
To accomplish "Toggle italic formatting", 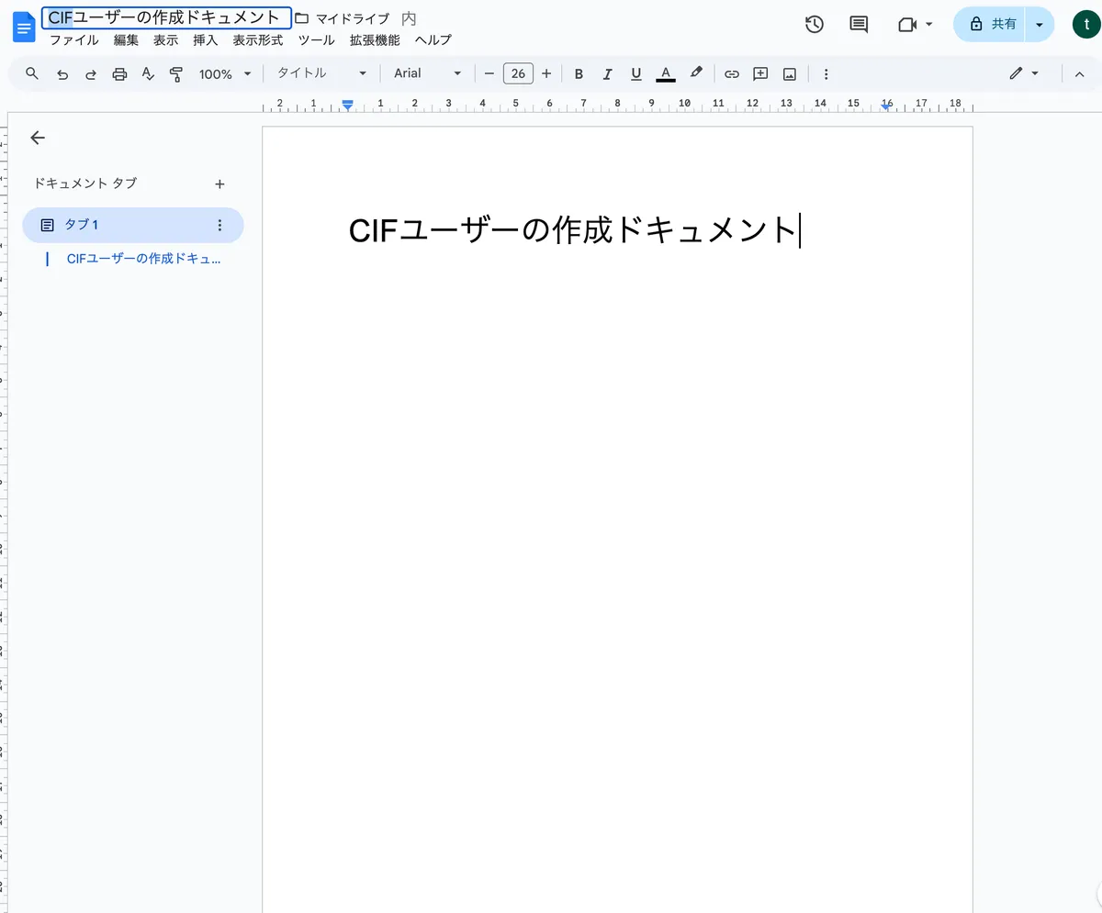I will point(607,73).
